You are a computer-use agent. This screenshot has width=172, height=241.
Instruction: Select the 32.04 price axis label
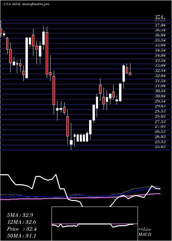pos(160,76)
